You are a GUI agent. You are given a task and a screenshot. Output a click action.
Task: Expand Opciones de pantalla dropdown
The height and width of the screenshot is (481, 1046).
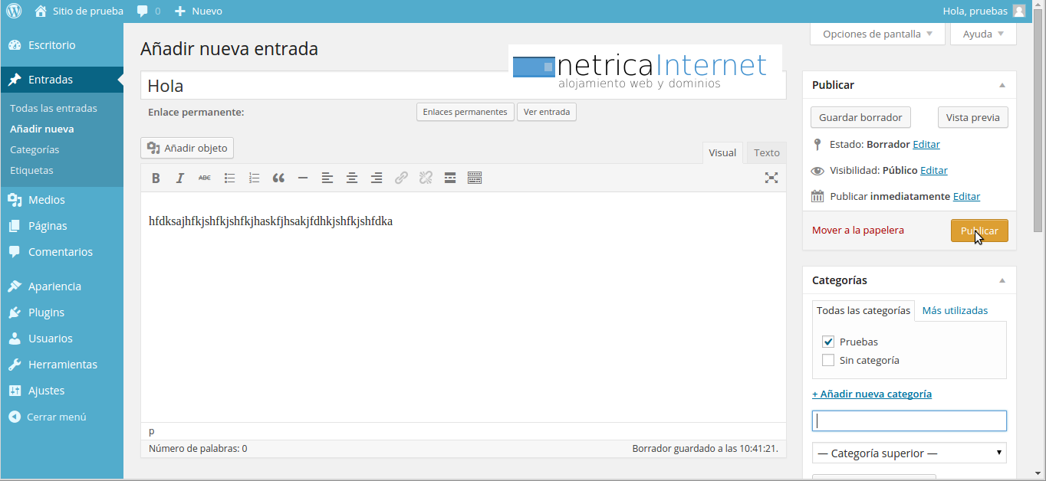[x=877, y=34]
